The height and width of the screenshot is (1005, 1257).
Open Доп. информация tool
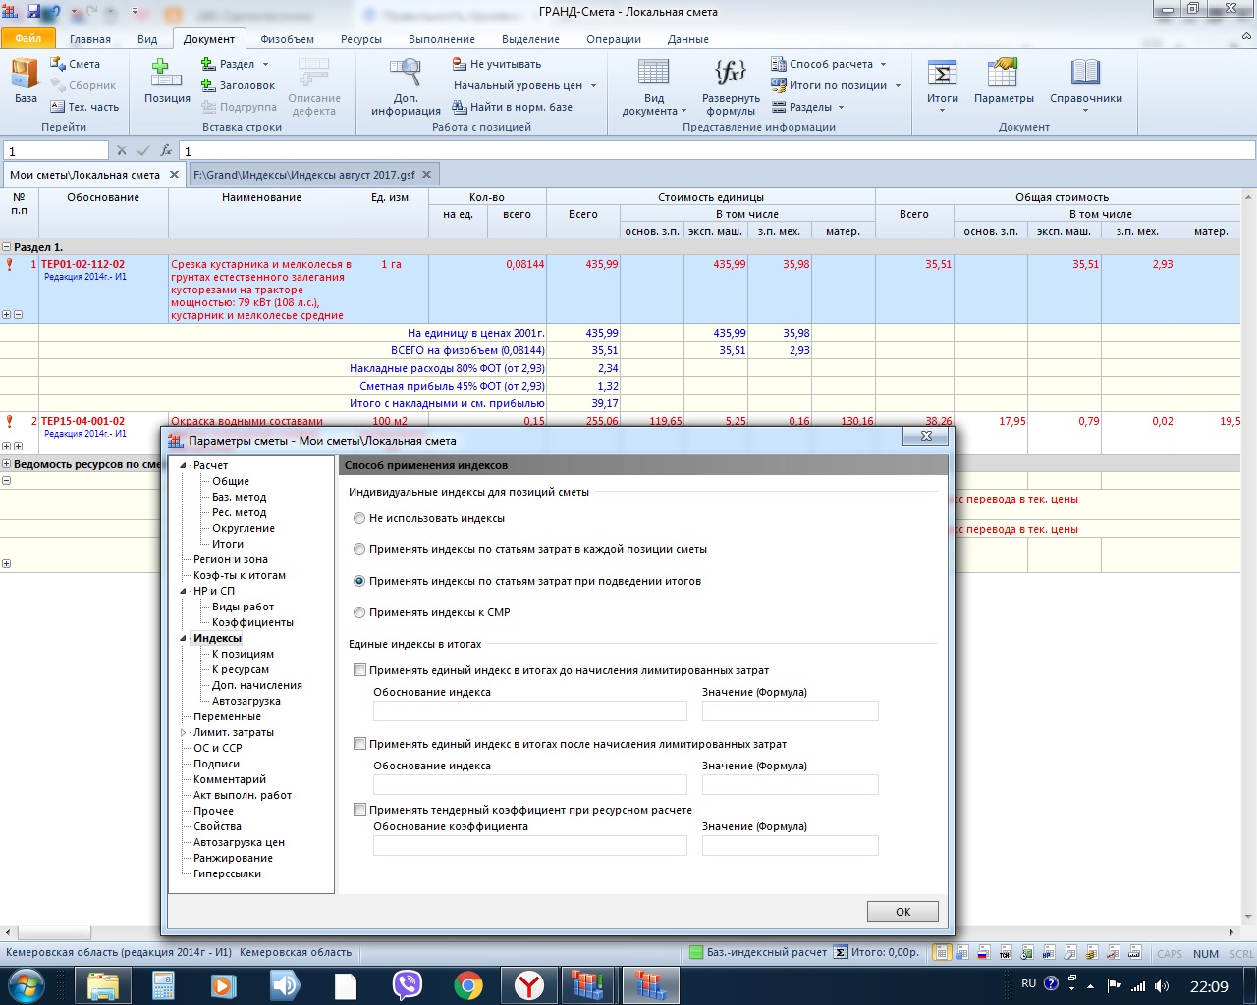[x=406, y=86]
